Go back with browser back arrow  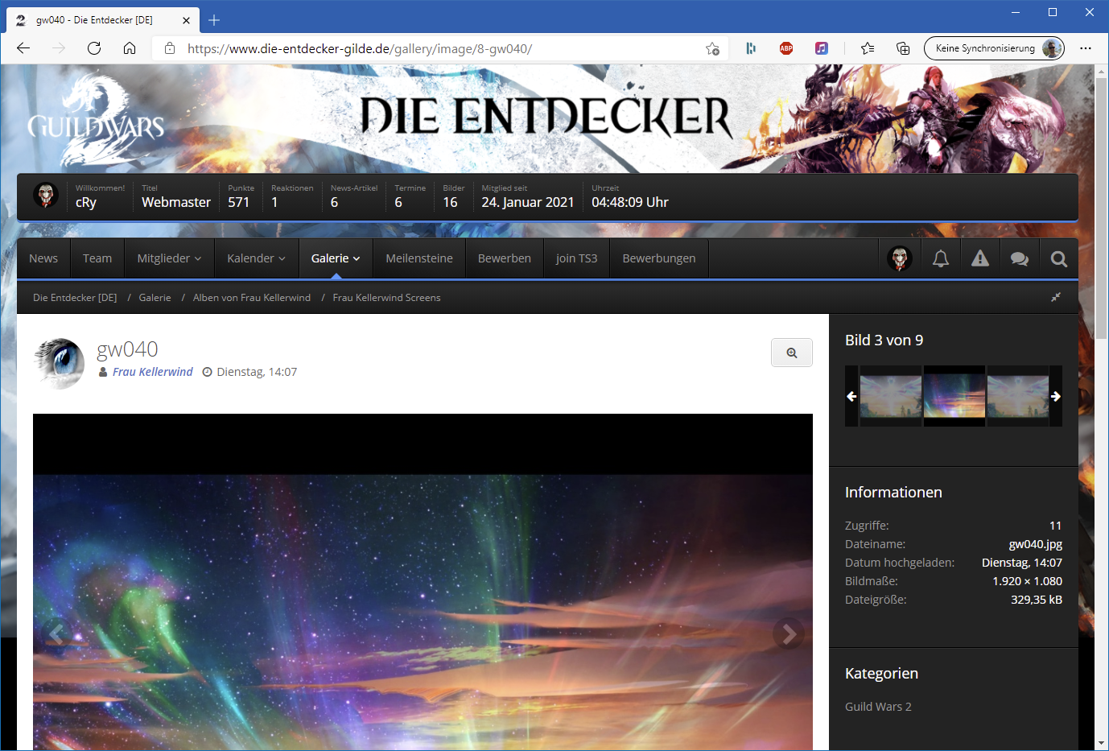pyautogui.click(x=23, y=48)
